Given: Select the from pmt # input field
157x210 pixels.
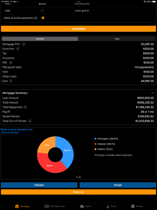Looking at the screenshot, I should tap(122, 11).
